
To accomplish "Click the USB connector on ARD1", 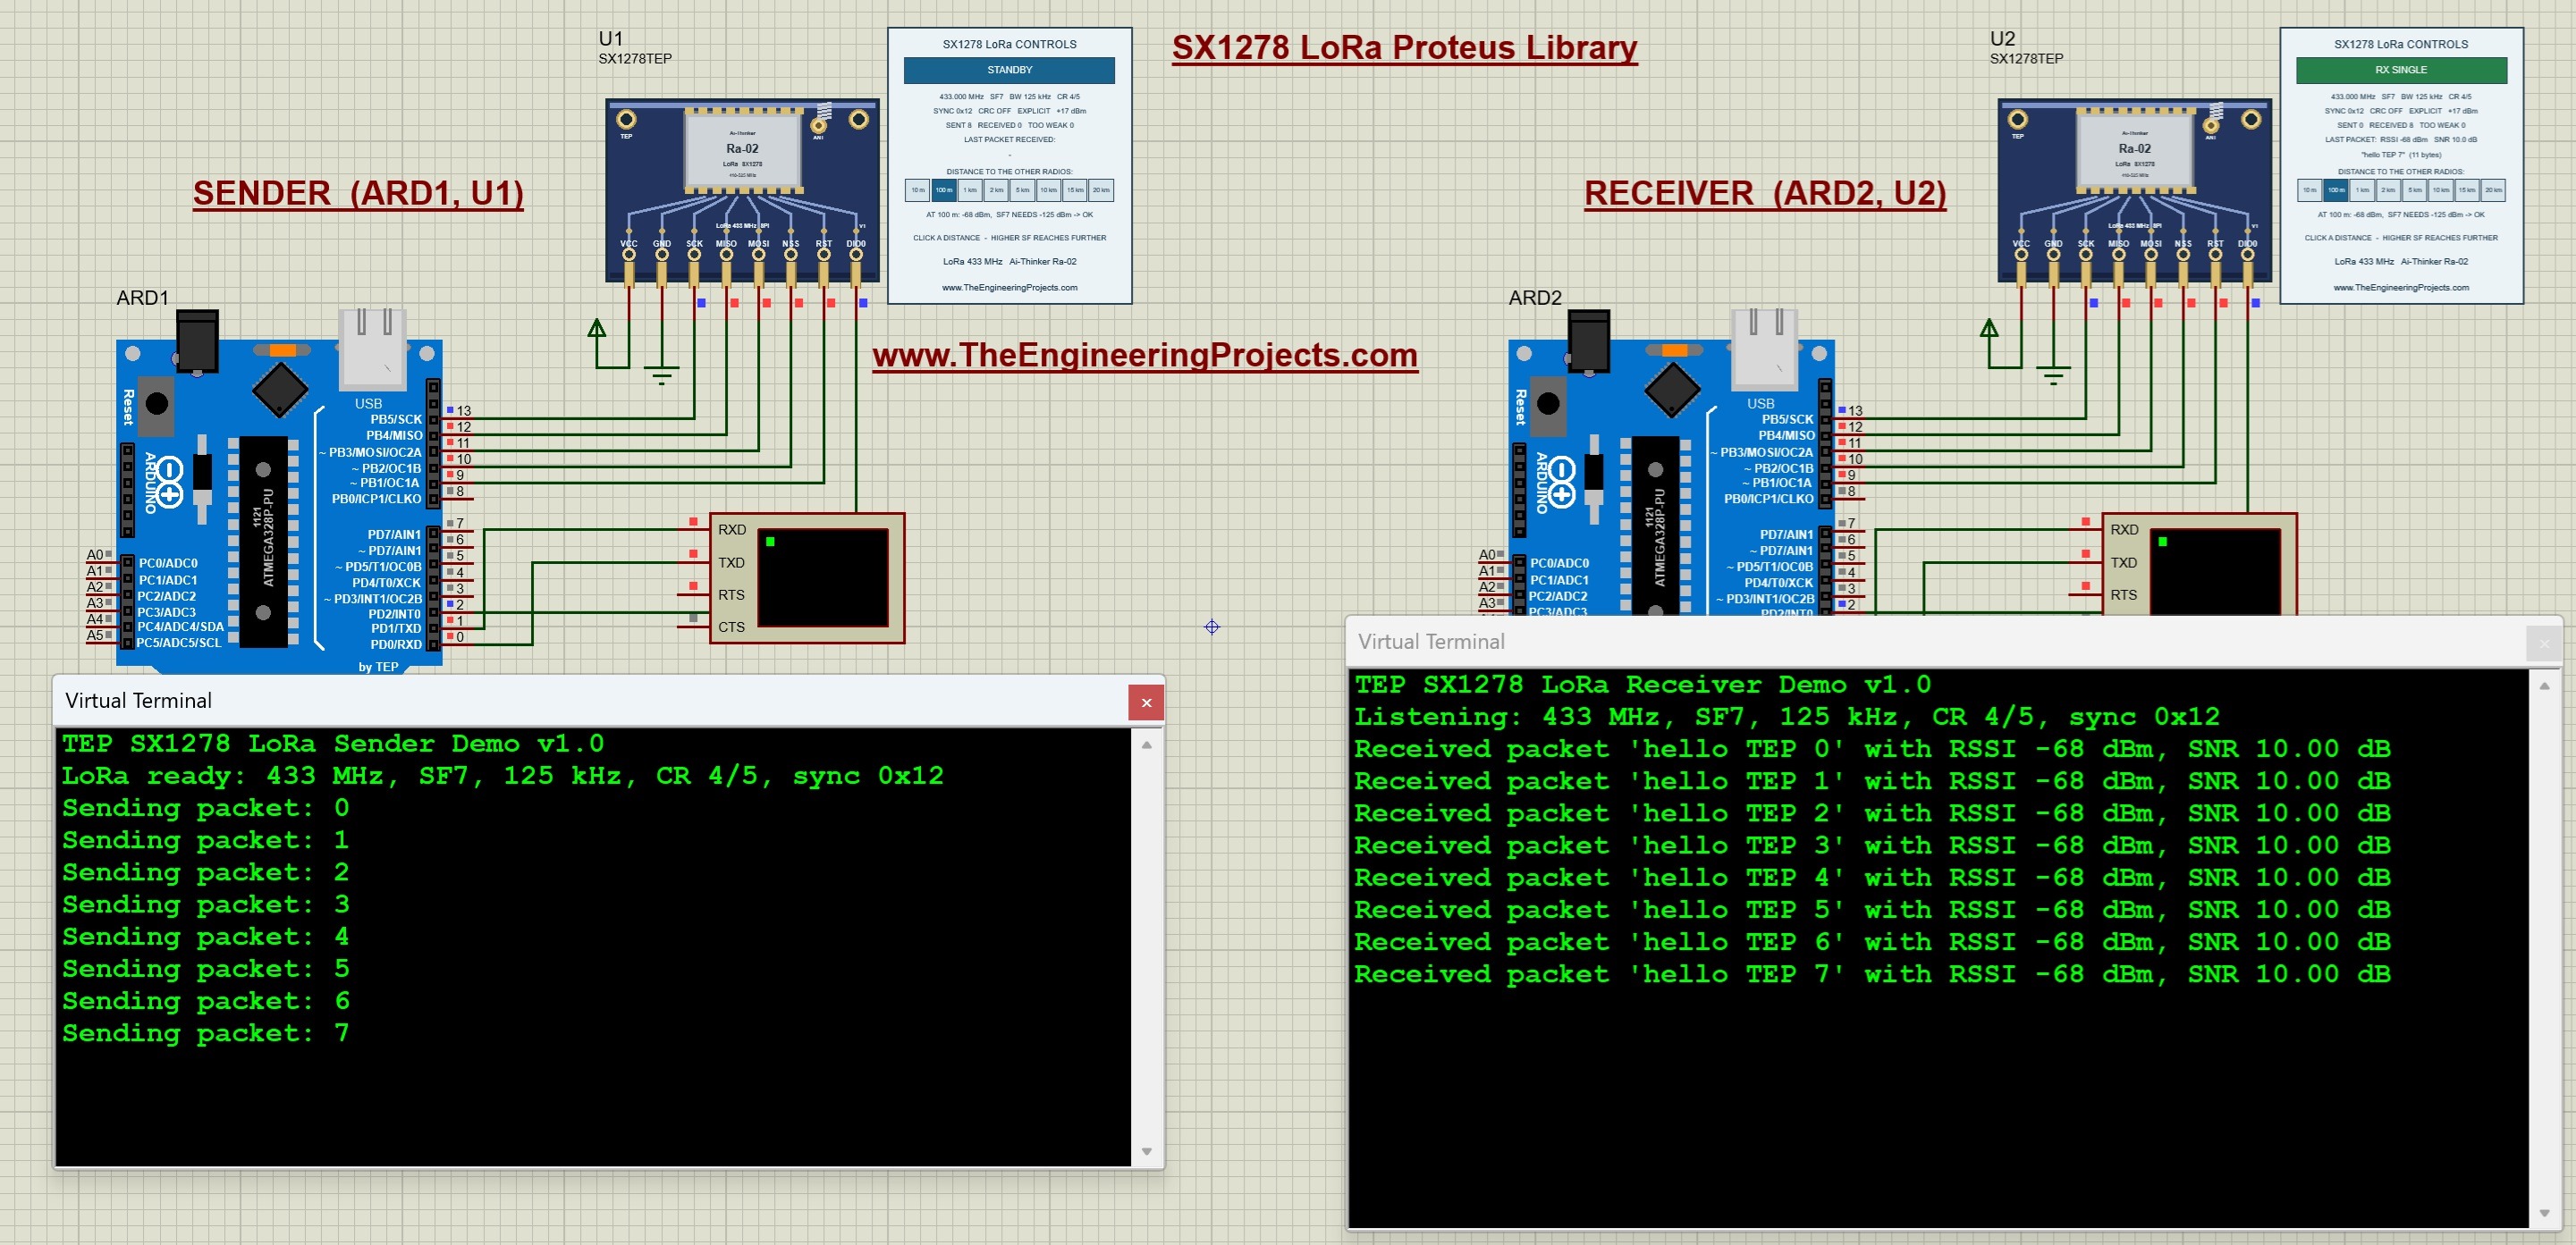I will point(373,348).
